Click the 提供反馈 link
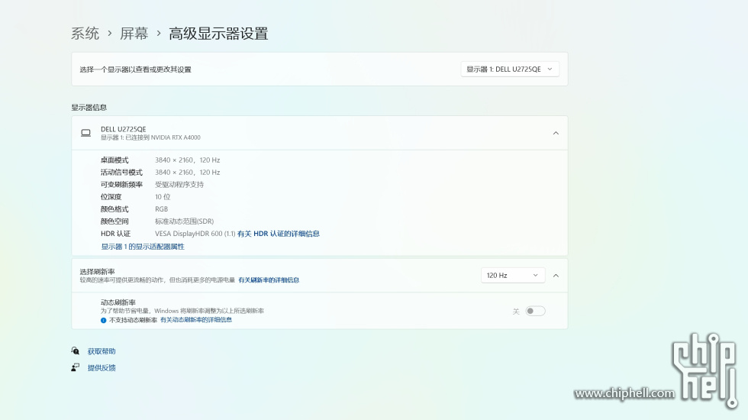Viewport: 748px width, 420px height. pos(102,368)
